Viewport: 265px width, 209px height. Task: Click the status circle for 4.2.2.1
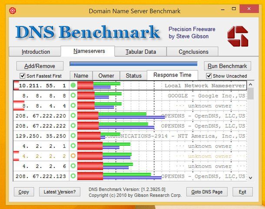(73, 146)
